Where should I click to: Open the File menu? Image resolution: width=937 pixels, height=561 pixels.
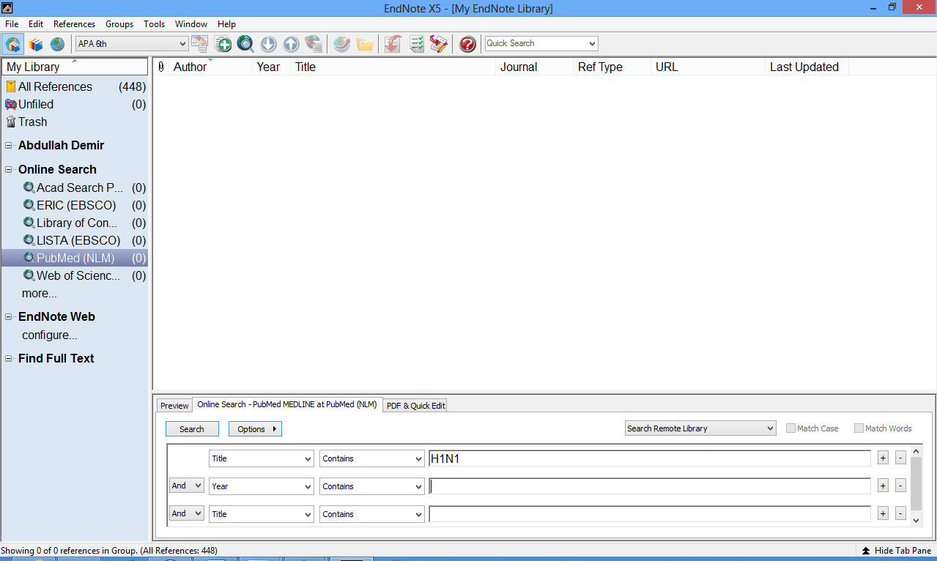tap(12, 24)
